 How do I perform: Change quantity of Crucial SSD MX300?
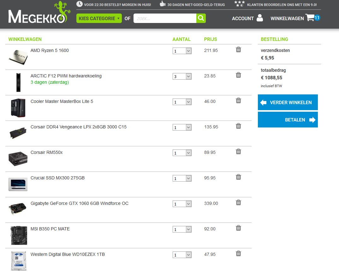tap(182, 178)
